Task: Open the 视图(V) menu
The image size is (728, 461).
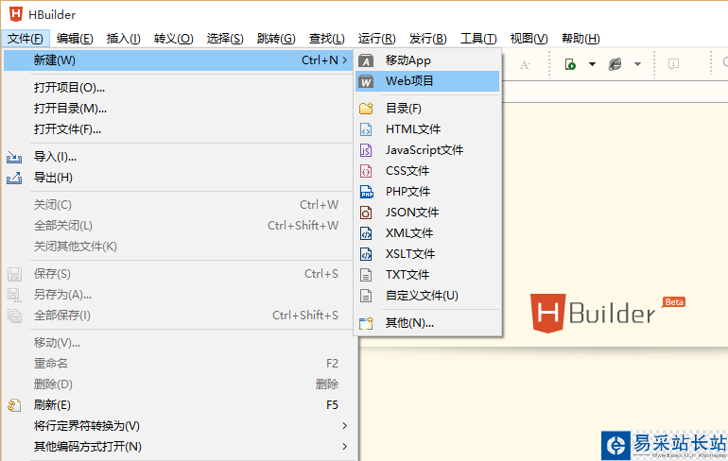Action: pos(529,39)
